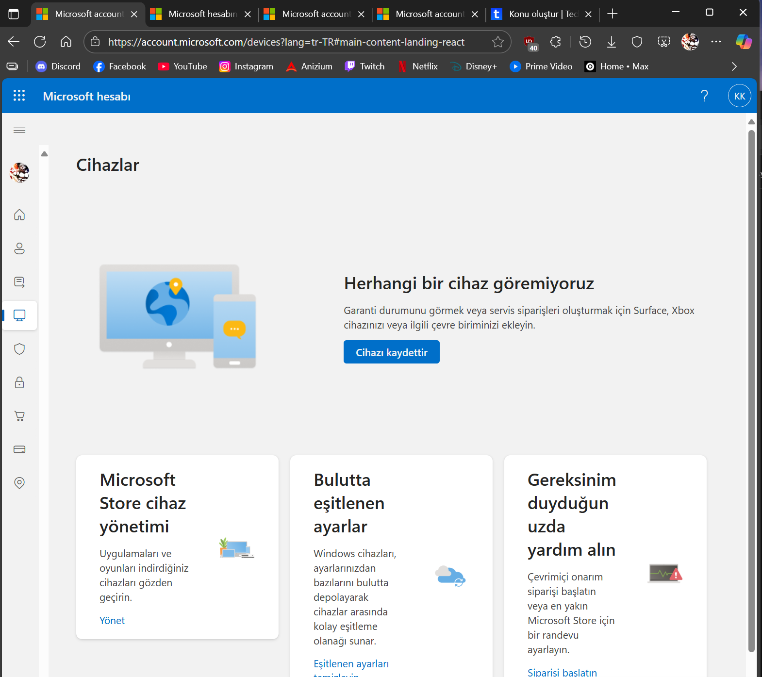Switch to the third Microsoft account tab
This screenshot has height=677, width=762.
click(315, 14)
